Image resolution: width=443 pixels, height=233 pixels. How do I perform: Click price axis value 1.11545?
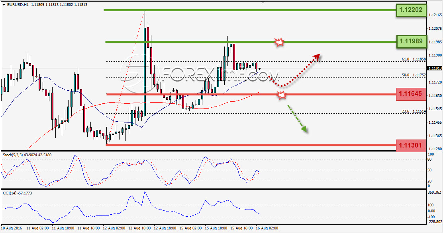click(435, 109)
